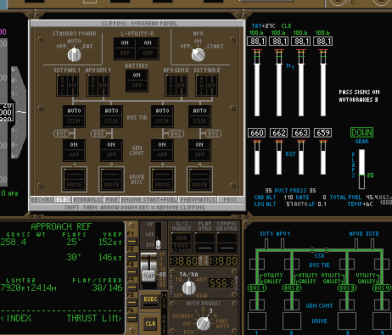The height and width of the screenshot is (335, 392).
Task: Push the DRIVE DISC 3 guarded switch
Action: click(x=162, y=179)
